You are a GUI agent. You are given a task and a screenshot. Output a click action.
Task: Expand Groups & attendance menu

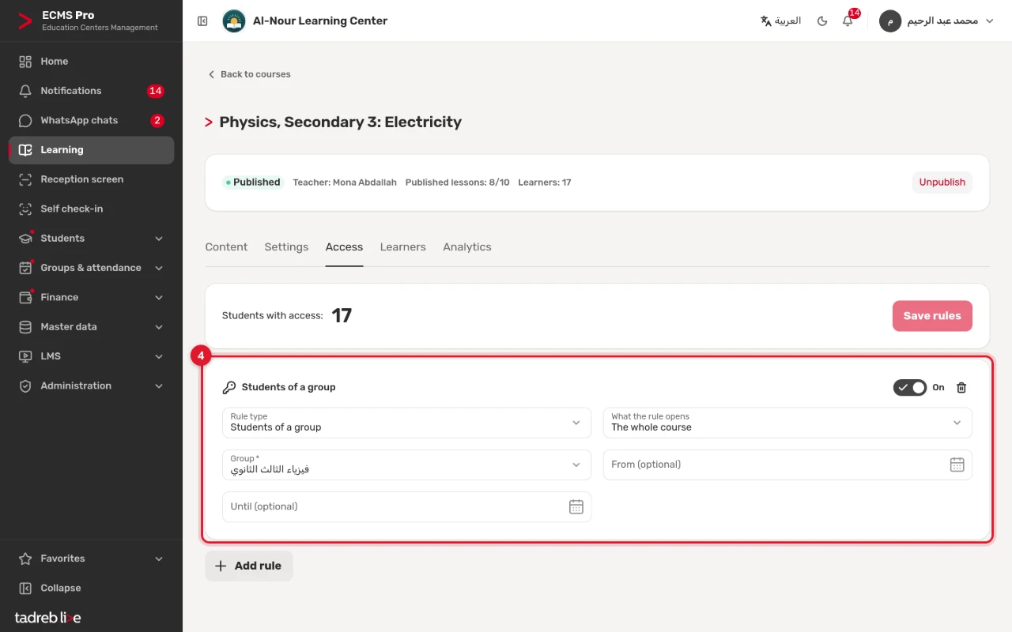(91, 268)
